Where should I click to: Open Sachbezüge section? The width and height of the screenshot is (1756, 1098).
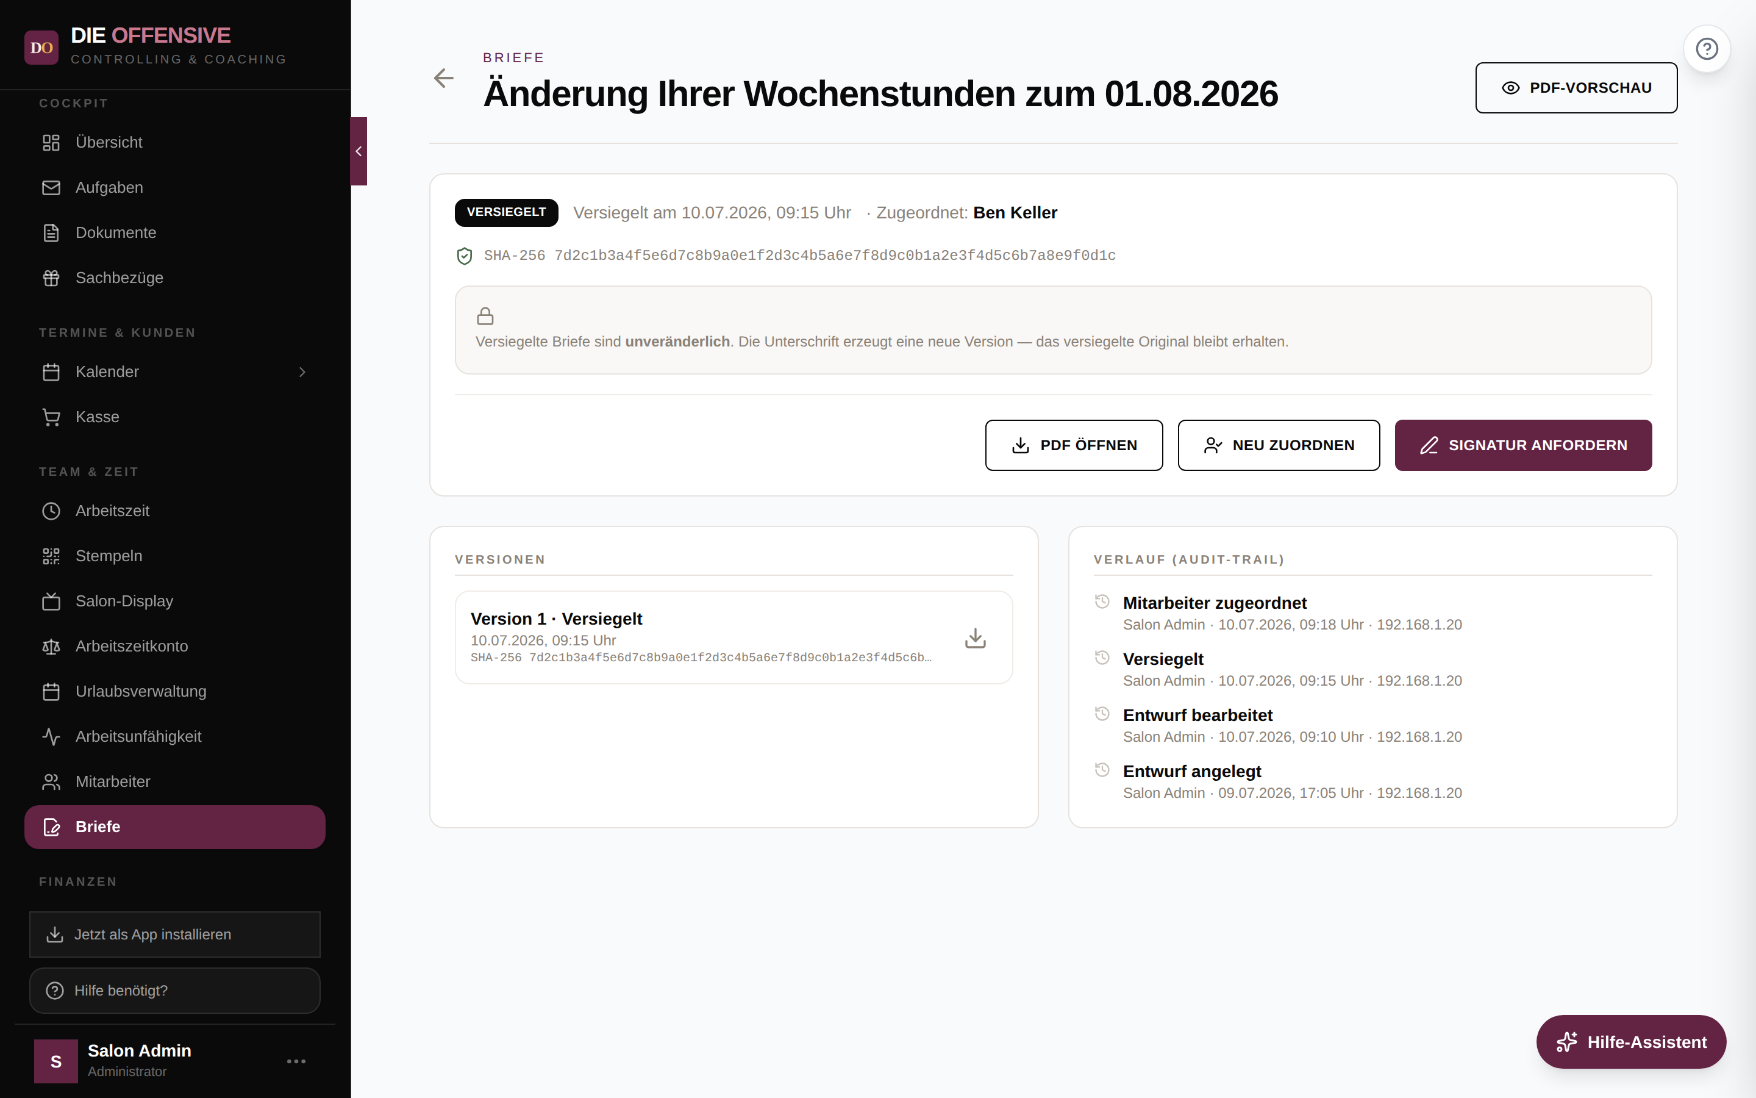pyautogui.click(x=175, y=278)
